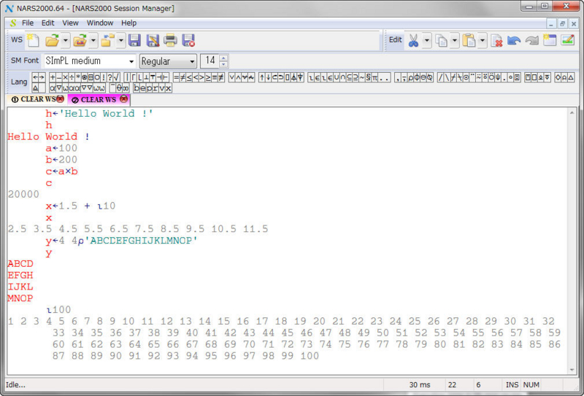Open the Help menu
The image size is (584, 396).
[x=129, y=23]
